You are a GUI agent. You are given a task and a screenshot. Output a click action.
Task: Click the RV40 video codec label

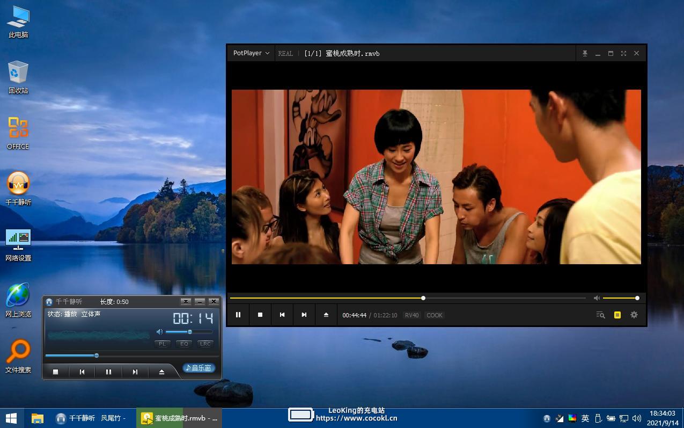[411, 315]
